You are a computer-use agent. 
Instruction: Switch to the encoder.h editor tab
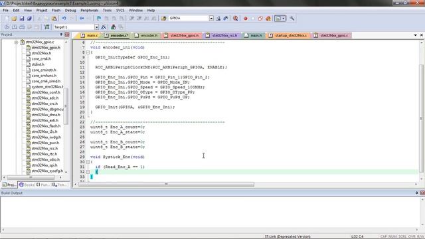click(146, 35)
